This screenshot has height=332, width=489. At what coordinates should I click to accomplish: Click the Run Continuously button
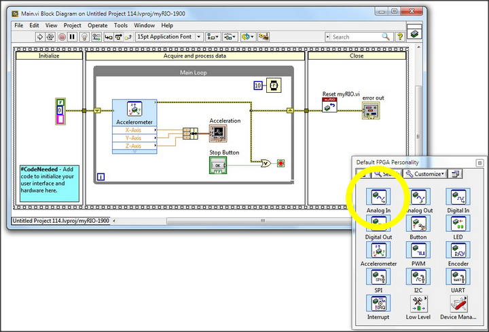click(50, 37)
